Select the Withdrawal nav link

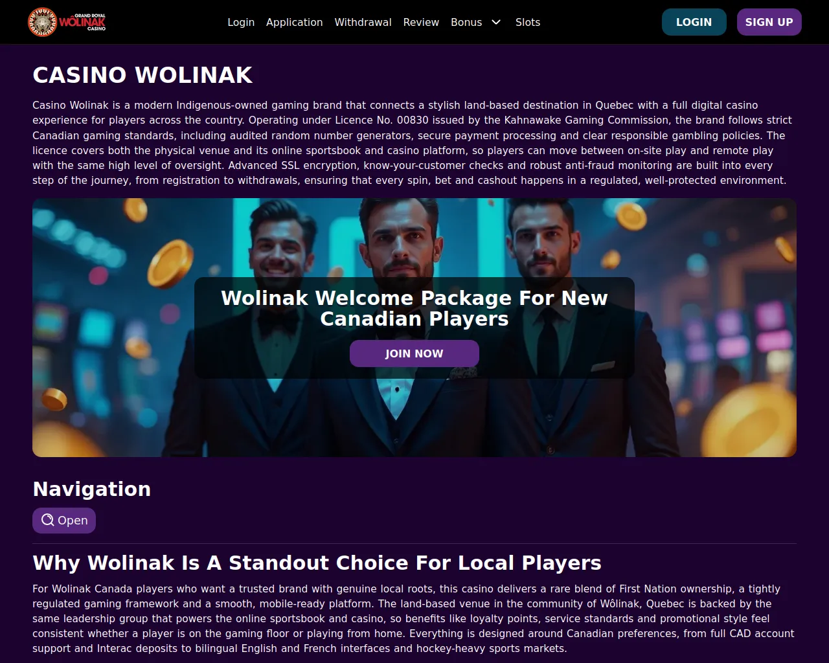point(363,22)
